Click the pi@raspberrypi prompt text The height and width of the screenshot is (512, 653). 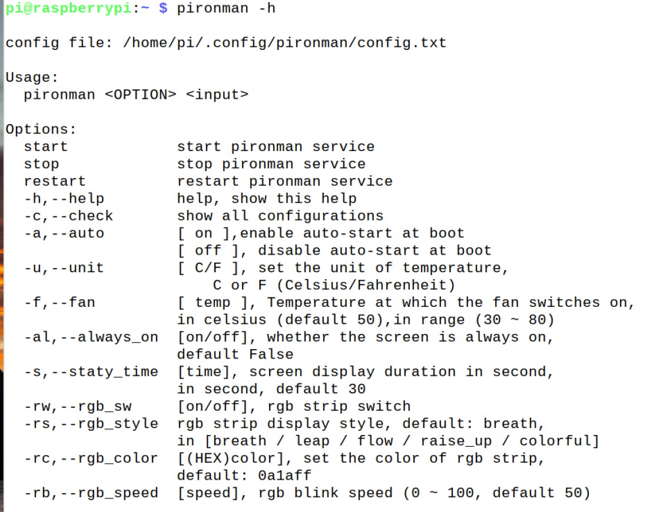pos(69,8)
